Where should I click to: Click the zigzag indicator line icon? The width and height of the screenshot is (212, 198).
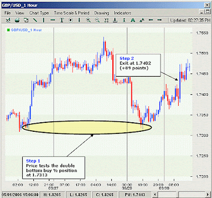coord(142,20)
